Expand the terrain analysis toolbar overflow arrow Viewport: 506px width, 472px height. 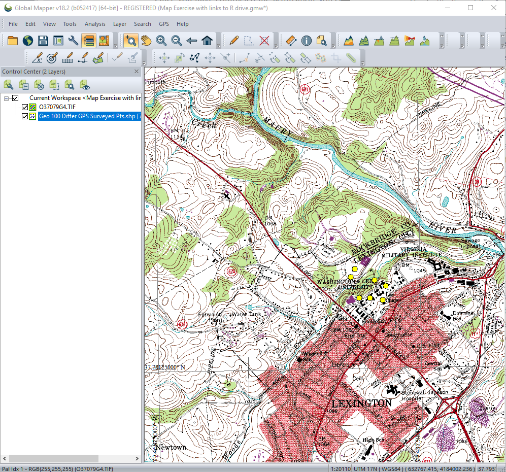(442, 47)
